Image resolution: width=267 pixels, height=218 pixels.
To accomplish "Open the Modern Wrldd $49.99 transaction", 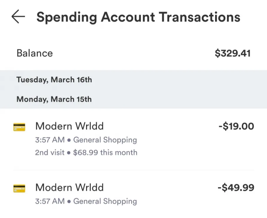I will [133, 194].
